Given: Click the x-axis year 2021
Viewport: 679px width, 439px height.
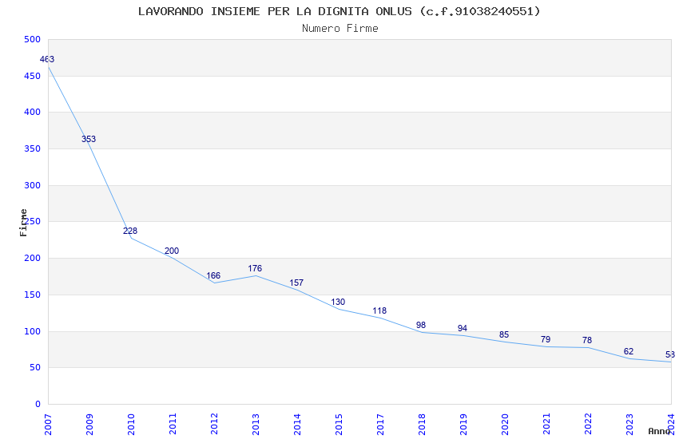Looking at the screenshot, I should tap(546, 425).
